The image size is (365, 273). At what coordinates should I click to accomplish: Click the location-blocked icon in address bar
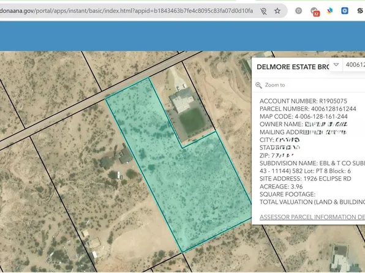[263, 11]
